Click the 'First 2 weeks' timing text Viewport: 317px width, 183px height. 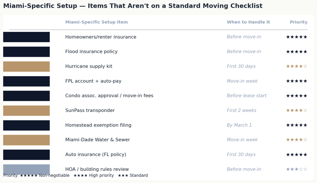coord(241,110)
